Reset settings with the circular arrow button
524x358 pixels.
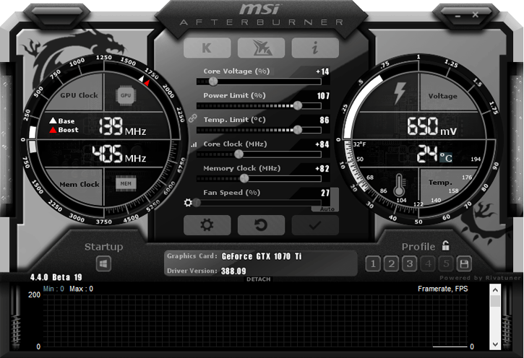click(261, 225)
